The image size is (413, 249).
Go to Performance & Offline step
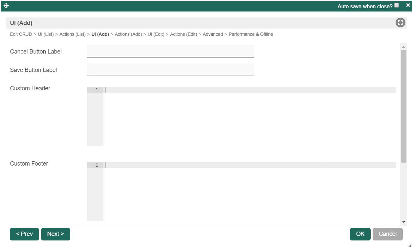coord(251,34)
